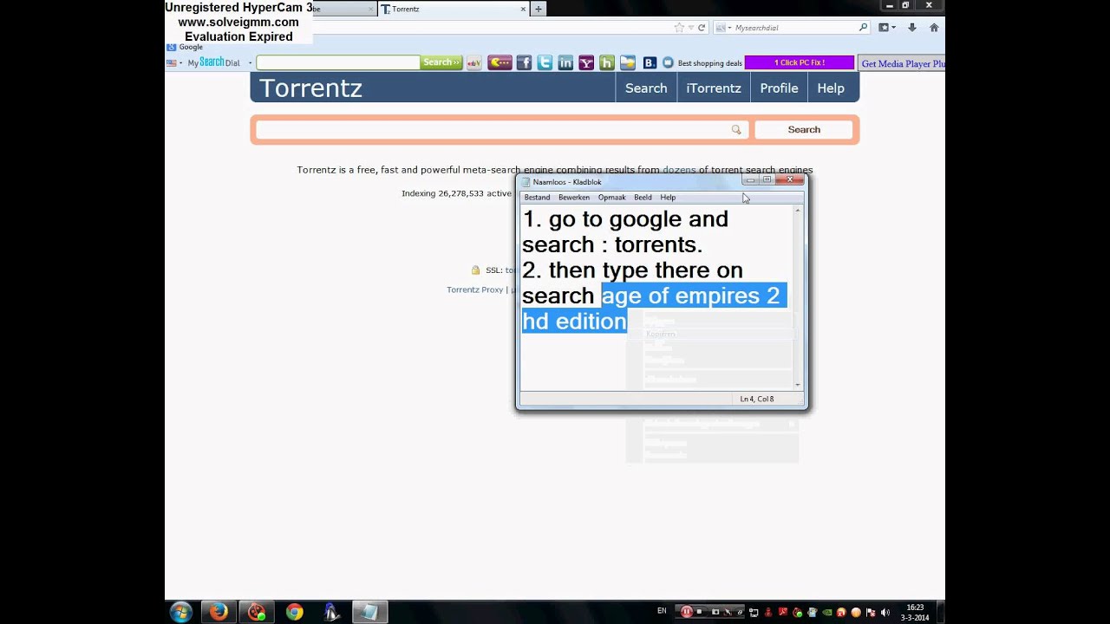Open the Torrentz Profile nav item

779,88
